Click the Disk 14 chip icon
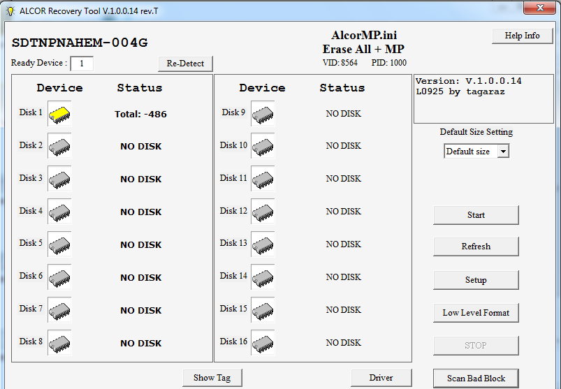This screenshot has height=389, width=561. pos(263,277)
